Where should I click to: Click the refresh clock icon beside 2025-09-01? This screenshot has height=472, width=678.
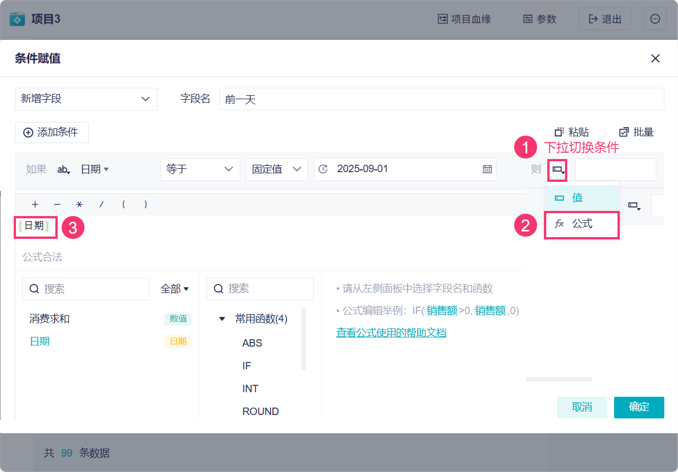pos(323,169)
